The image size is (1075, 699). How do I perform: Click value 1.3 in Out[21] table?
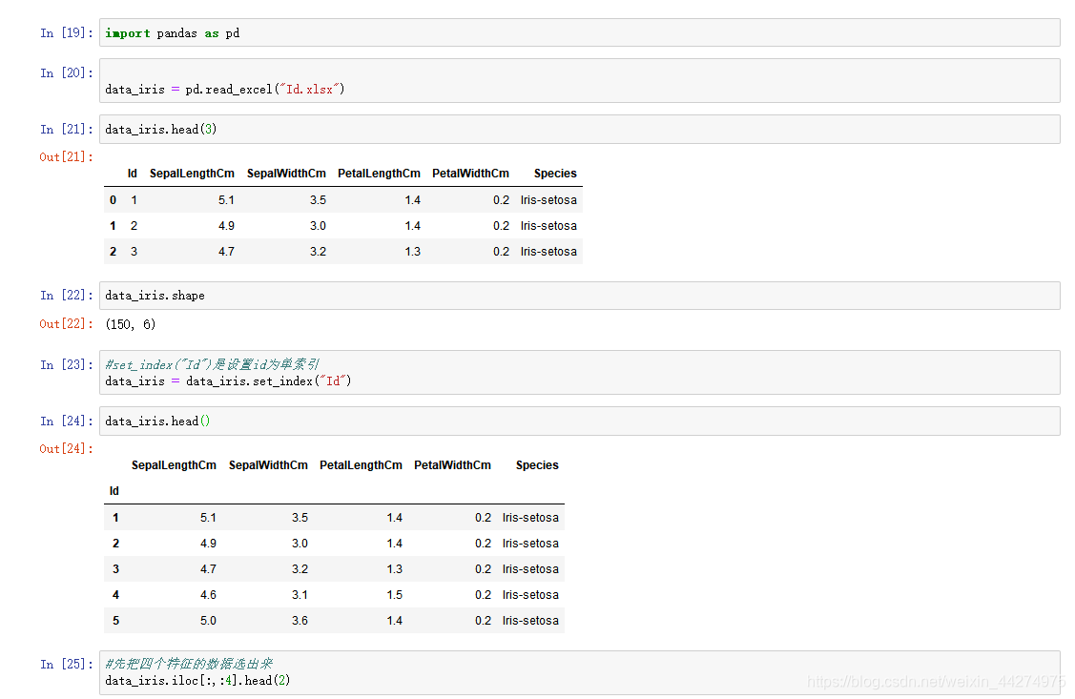pyautogui.click(x=413, y=252)
